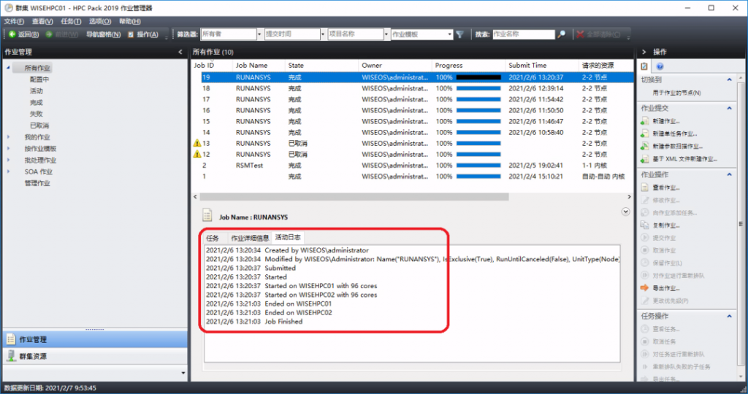Click the New Job (新建作业) icon
This screenshot has width=748, height=394.
click(x=645, y=121)
